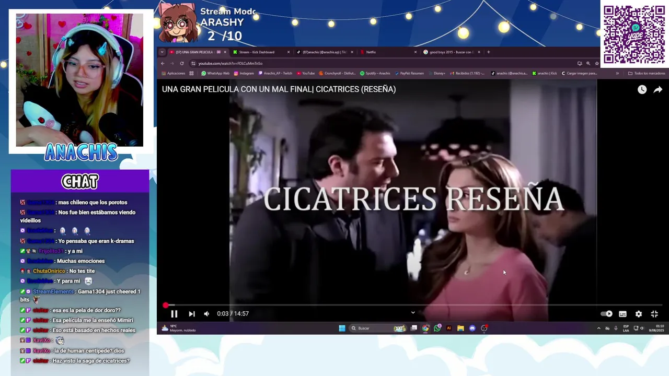
Task: Toggle subtitles/captions on the player
Action: click(622, 314)
